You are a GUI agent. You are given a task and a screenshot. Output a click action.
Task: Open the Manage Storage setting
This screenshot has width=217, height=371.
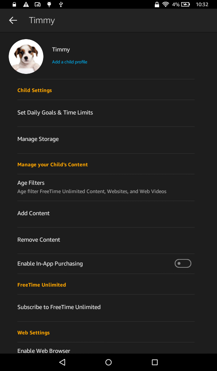point(38,139)
